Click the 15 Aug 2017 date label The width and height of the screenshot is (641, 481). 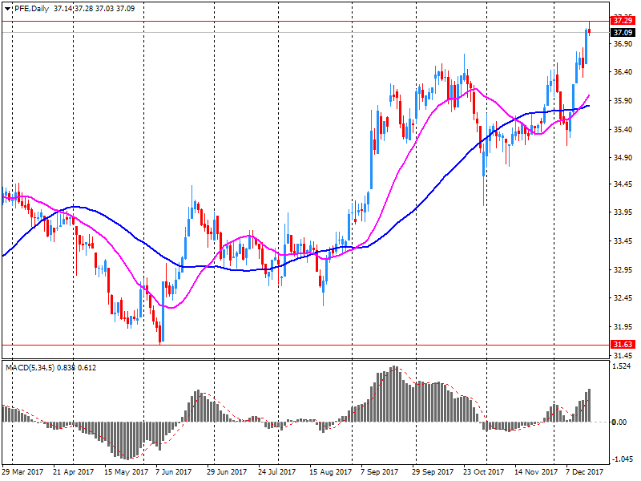(x=331, y=472)
